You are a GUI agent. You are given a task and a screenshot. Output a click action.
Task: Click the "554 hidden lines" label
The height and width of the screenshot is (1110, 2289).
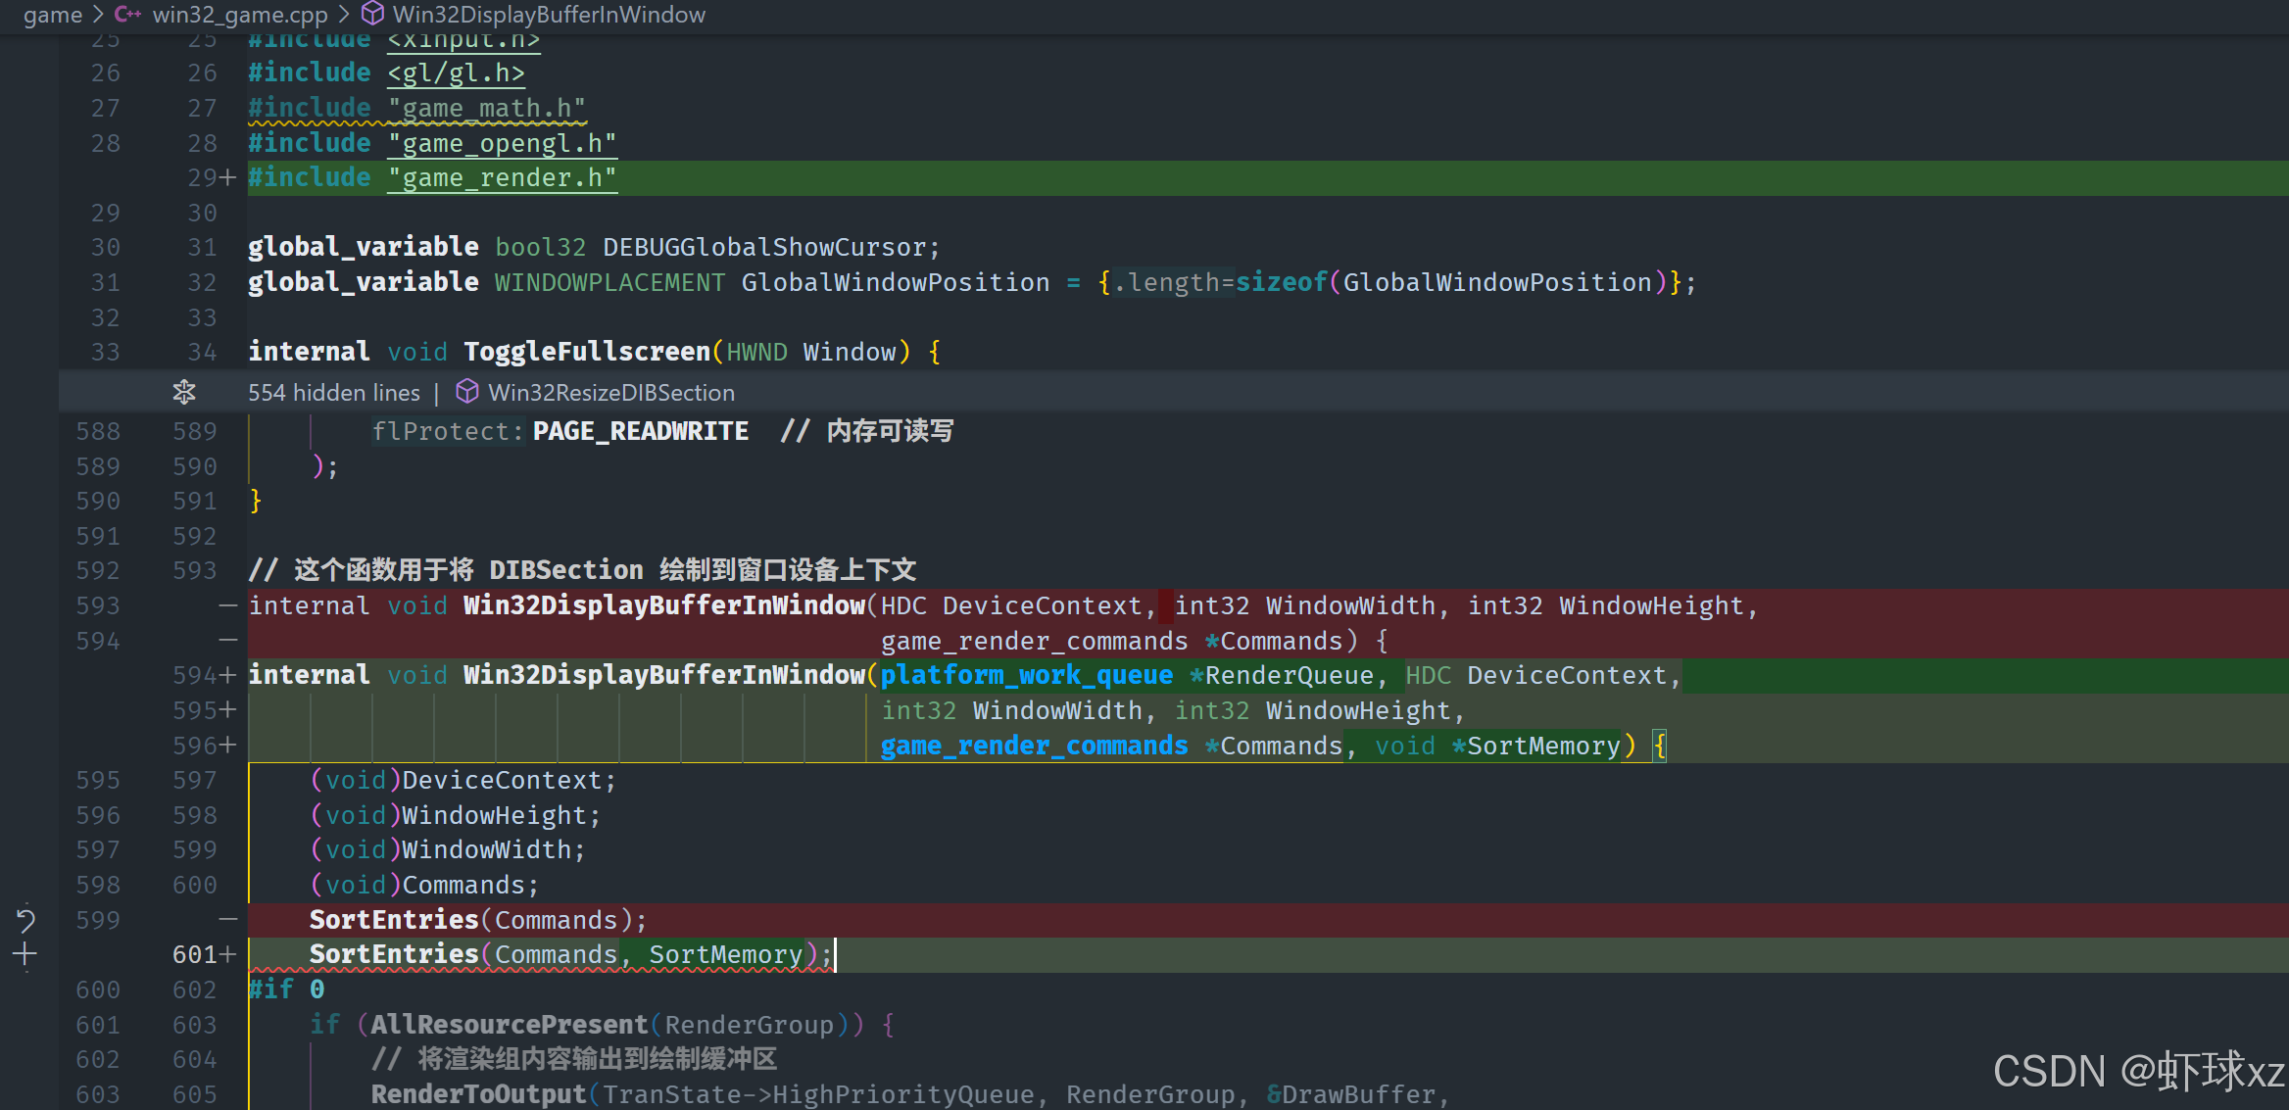[x=333, y=392]
